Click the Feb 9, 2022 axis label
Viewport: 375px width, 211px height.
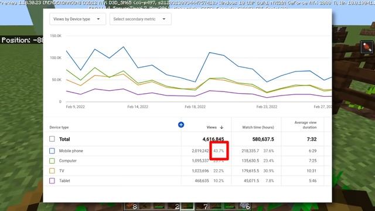(76, 107)
